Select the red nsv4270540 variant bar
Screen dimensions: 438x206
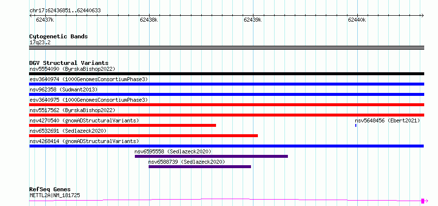pyautogui.click(x=123, y=125)
